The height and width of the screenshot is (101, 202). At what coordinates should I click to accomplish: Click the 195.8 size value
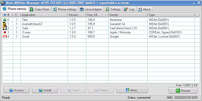click(91, 24)
